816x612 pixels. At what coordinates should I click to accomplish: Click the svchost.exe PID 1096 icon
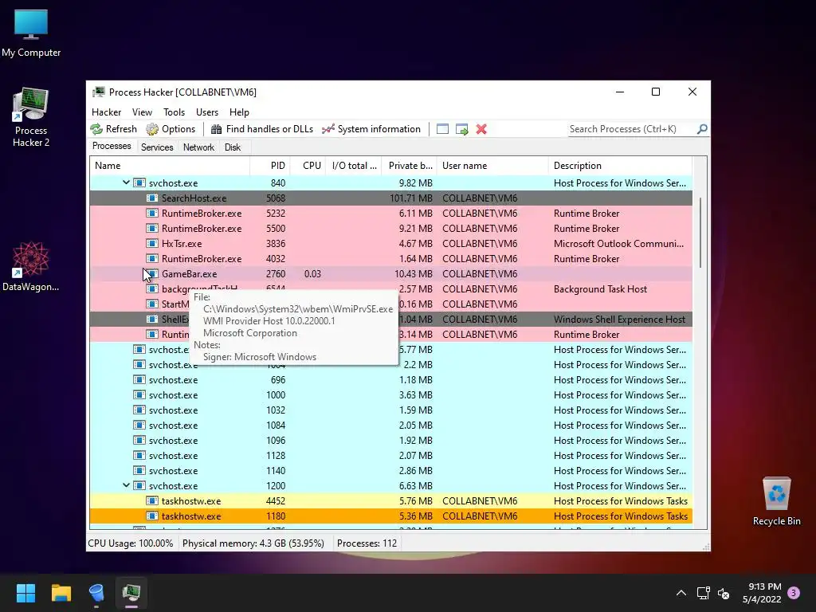[x=139, y=440]
